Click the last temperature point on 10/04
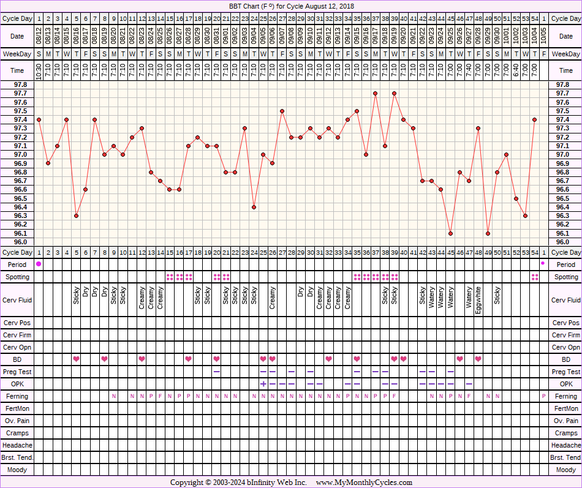 [x=534, y=119]
